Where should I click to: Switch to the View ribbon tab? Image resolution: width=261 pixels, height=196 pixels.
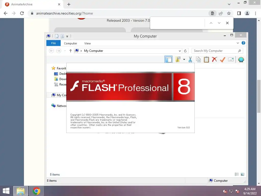pyautogui.click(x=87, y=43)
